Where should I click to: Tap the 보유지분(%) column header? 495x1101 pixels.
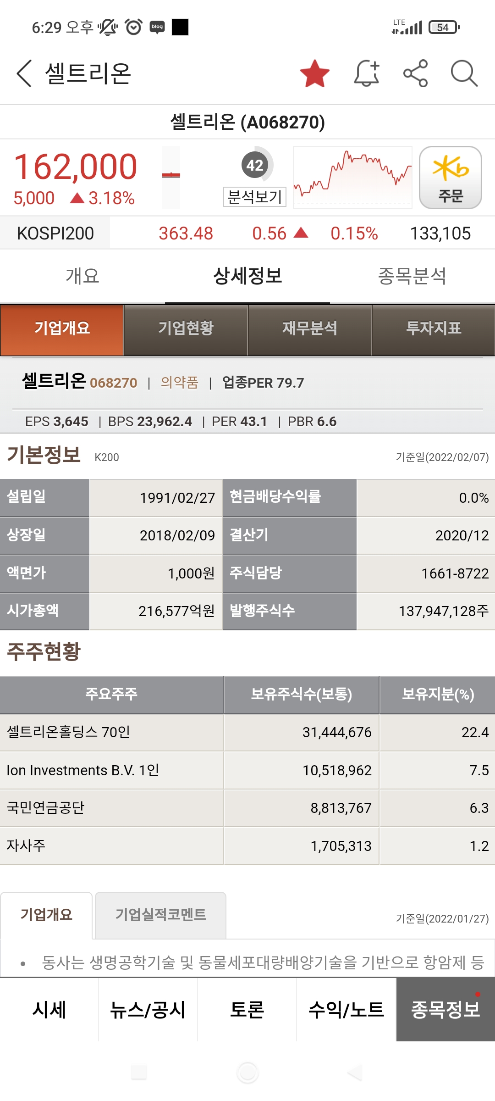pos(438,695)
